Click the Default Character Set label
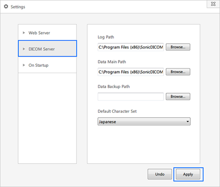 [x=117, y=111]
